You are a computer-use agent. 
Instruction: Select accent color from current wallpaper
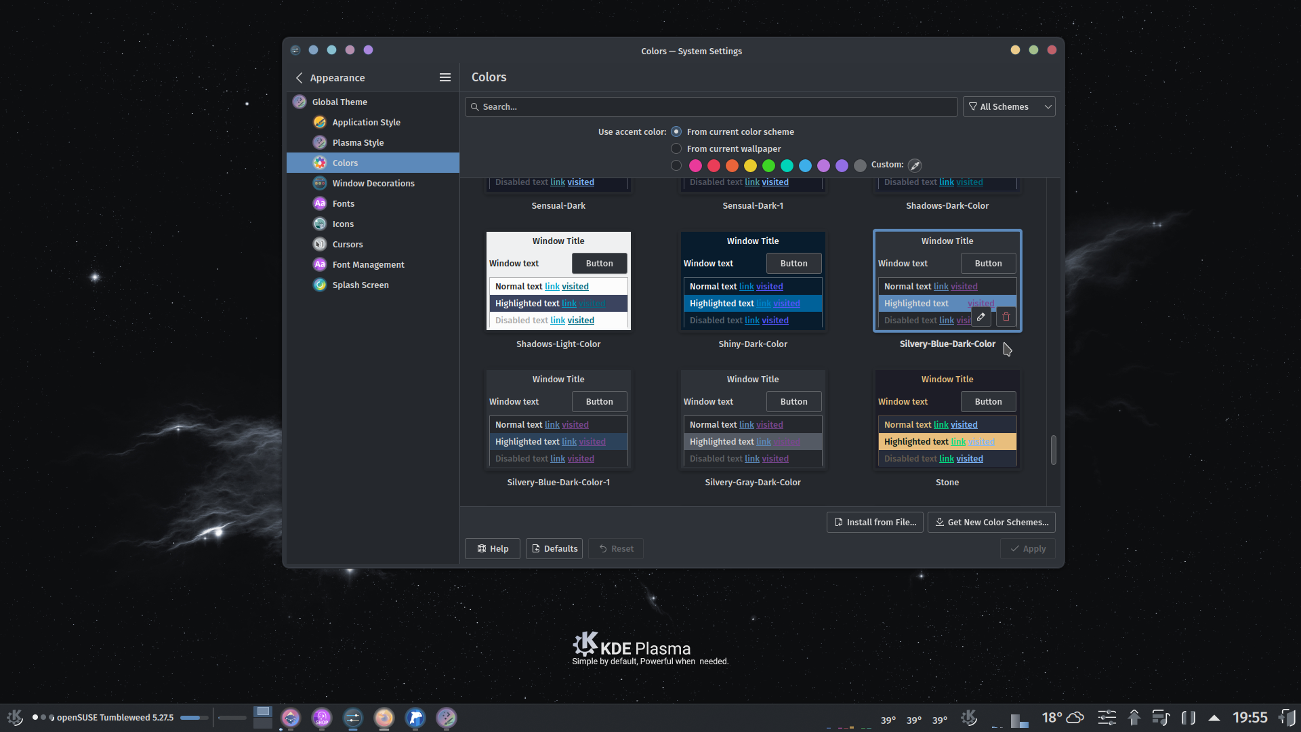point(676,148)
